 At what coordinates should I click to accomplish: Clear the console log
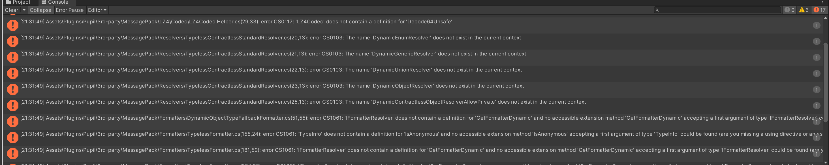click(12, 10)
